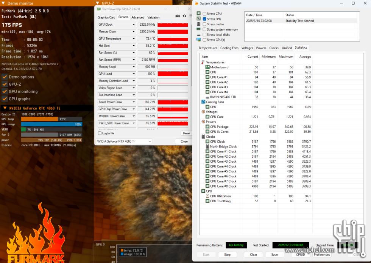
Task: Switch to GPU-Z Advanced tab
Action: [138, 17]
